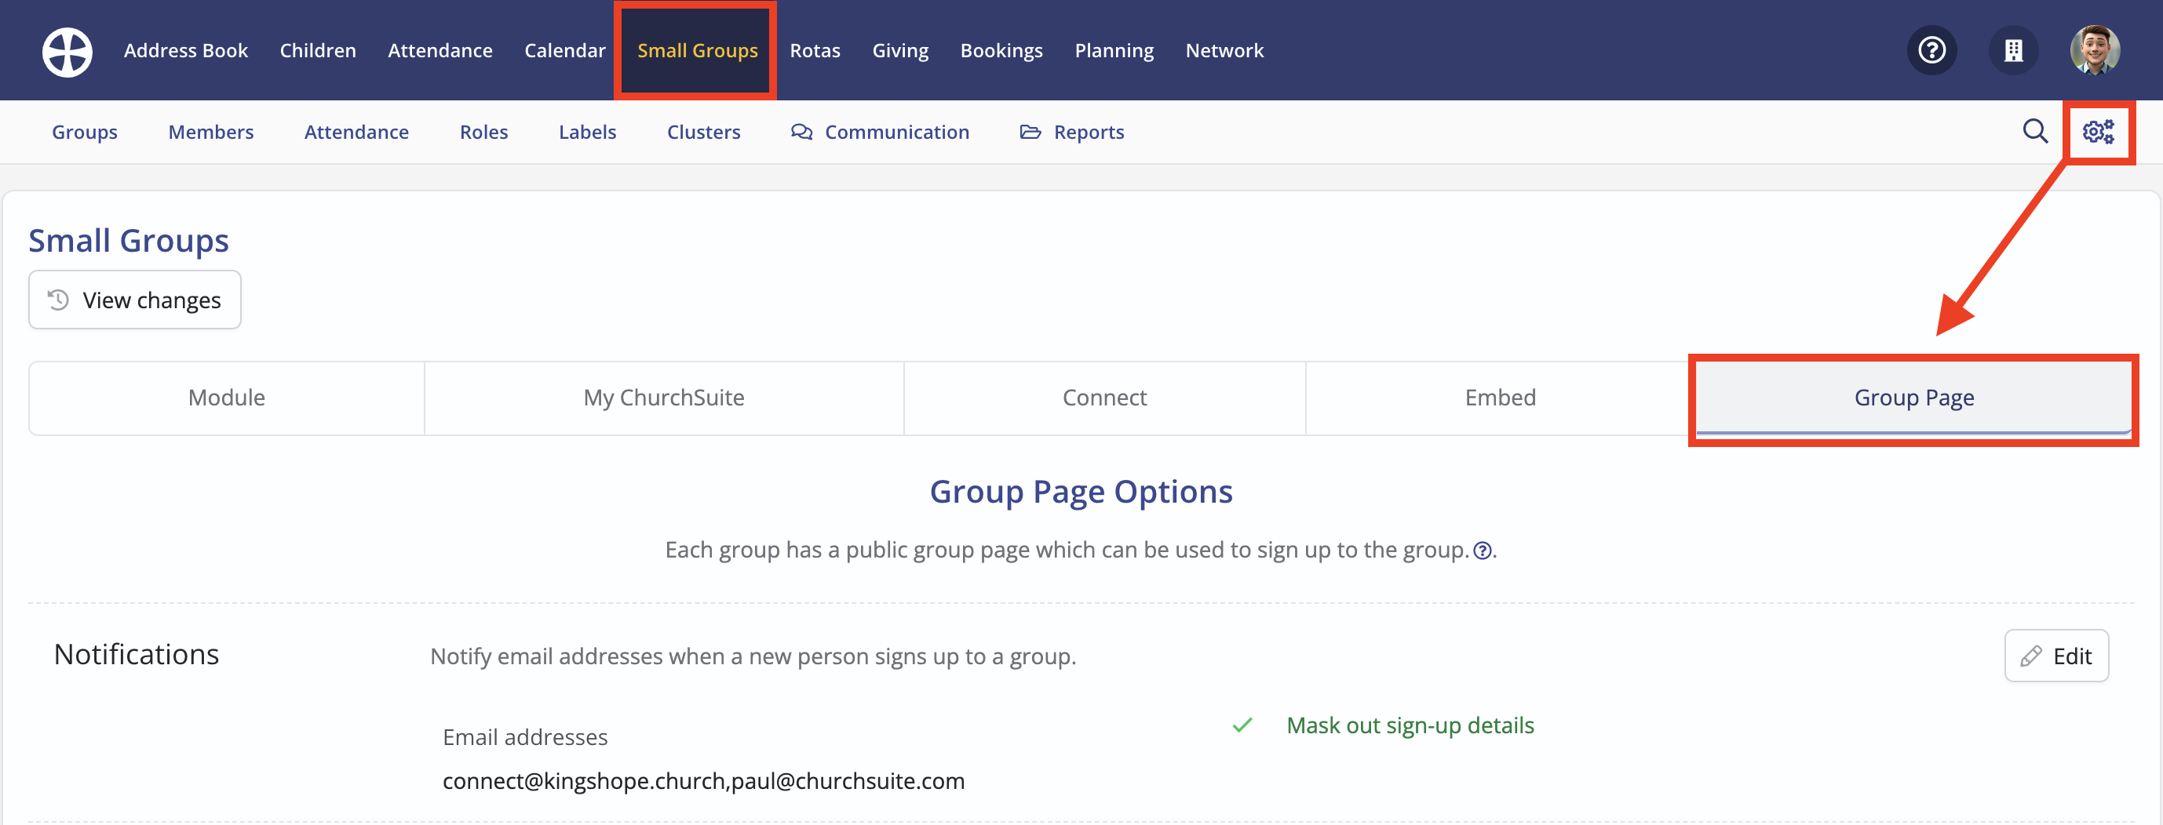The height and width of the screenshot is (825, 2163).
Task: Open Calendar module
Action: (x=564, y=50)
